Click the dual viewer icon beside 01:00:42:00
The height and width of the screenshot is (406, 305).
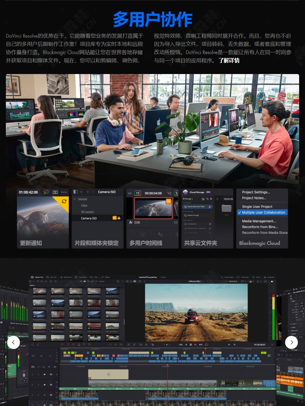pos(55,192)
